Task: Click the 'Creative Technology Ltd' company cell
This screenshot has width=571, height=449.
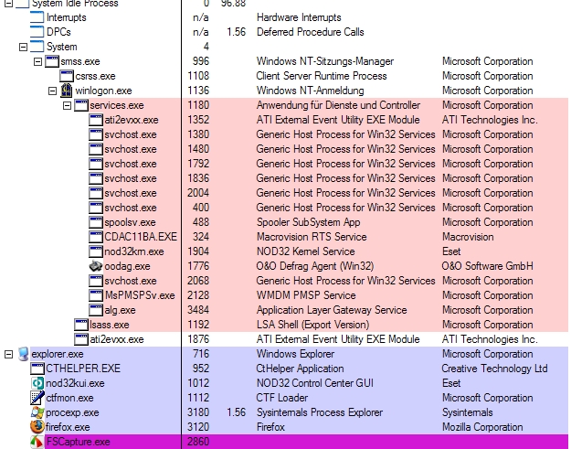Action: 494,369
